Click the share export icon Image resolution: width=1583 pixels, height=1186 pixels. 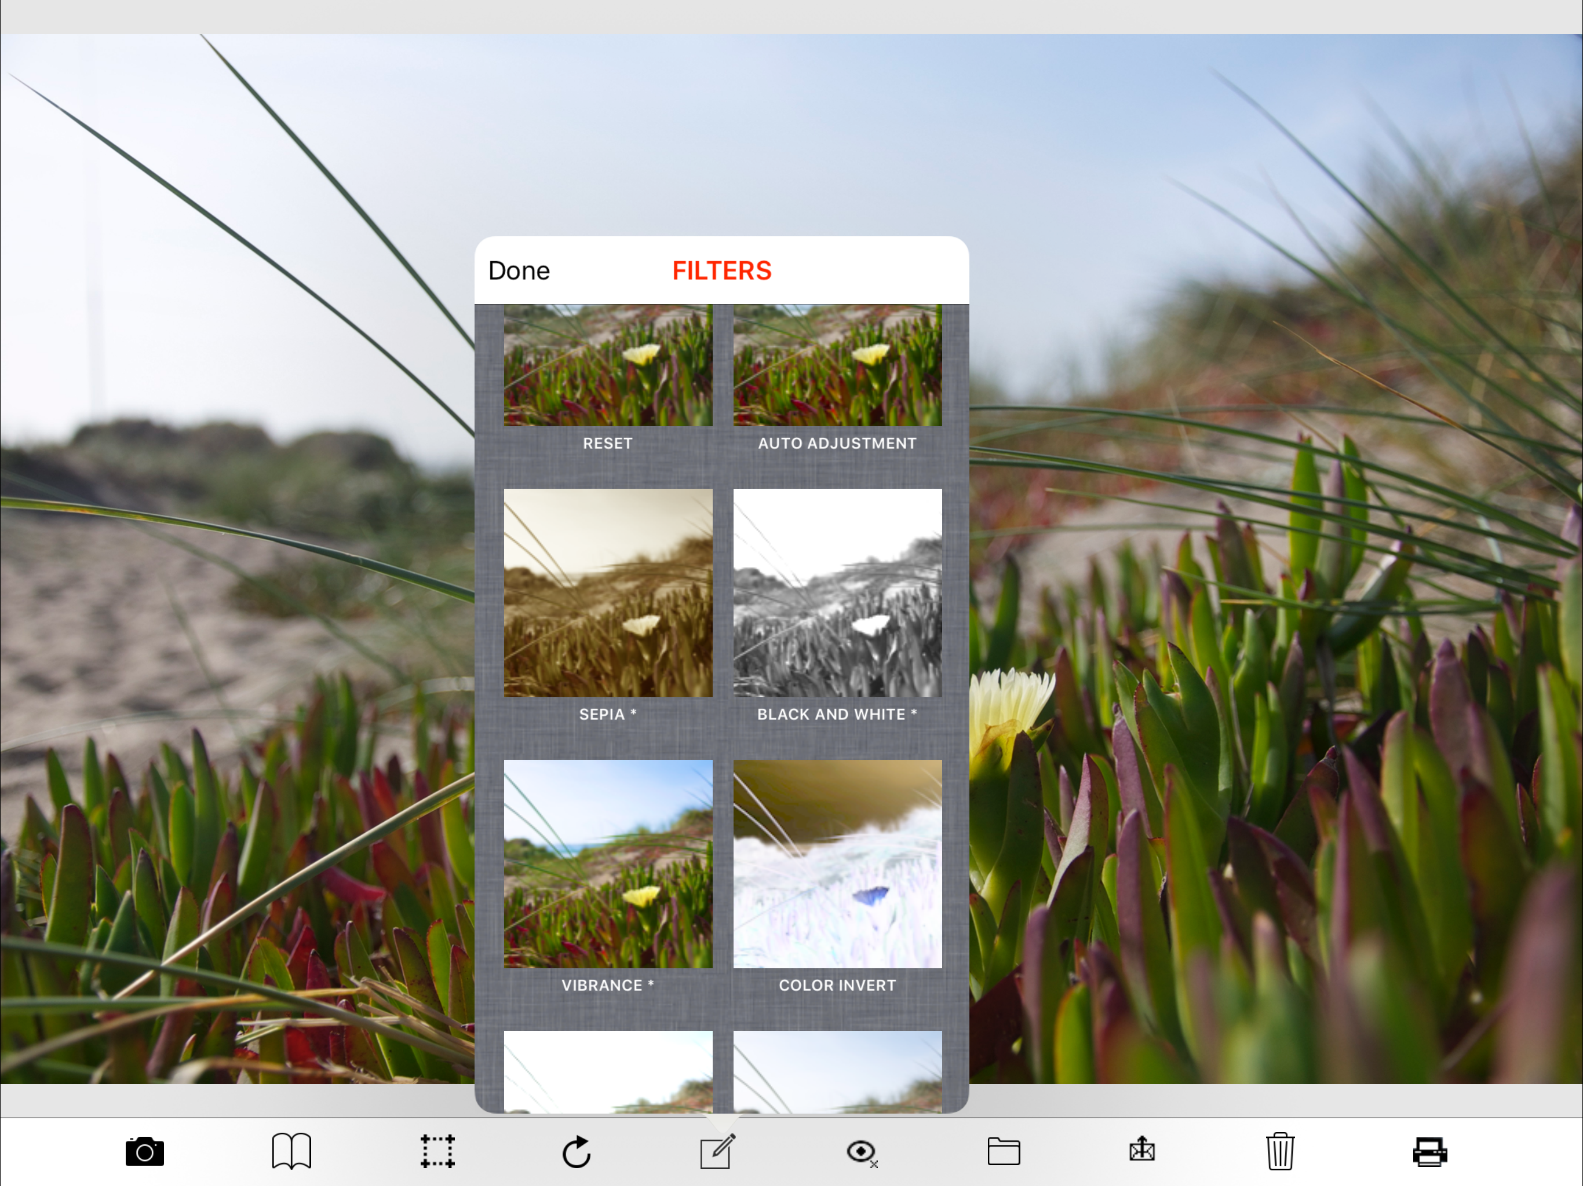coord(1142,1150)
